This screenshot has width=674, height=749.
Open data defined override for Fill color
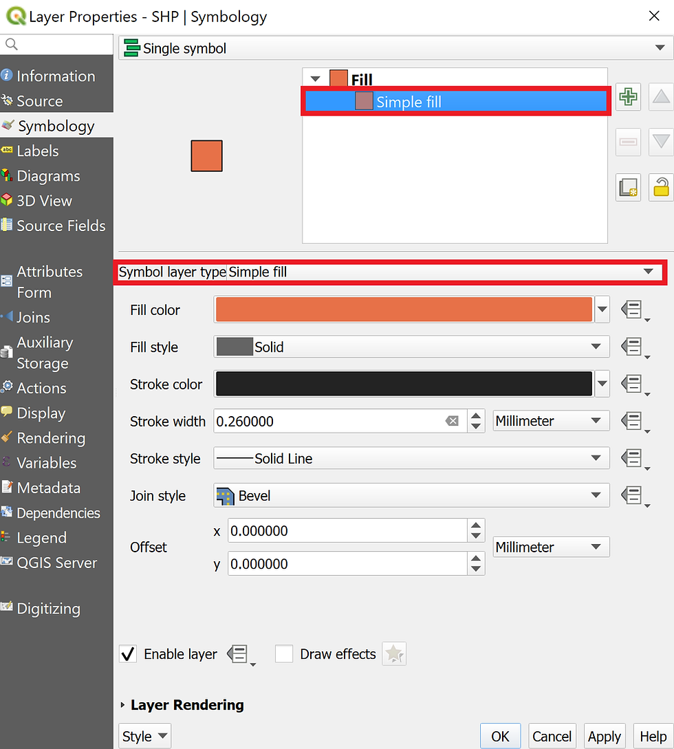(x=635, y=310)
